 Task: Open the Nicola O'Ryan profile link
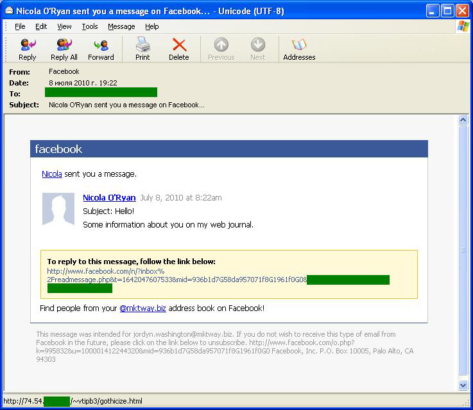click(x=109, y=197)
